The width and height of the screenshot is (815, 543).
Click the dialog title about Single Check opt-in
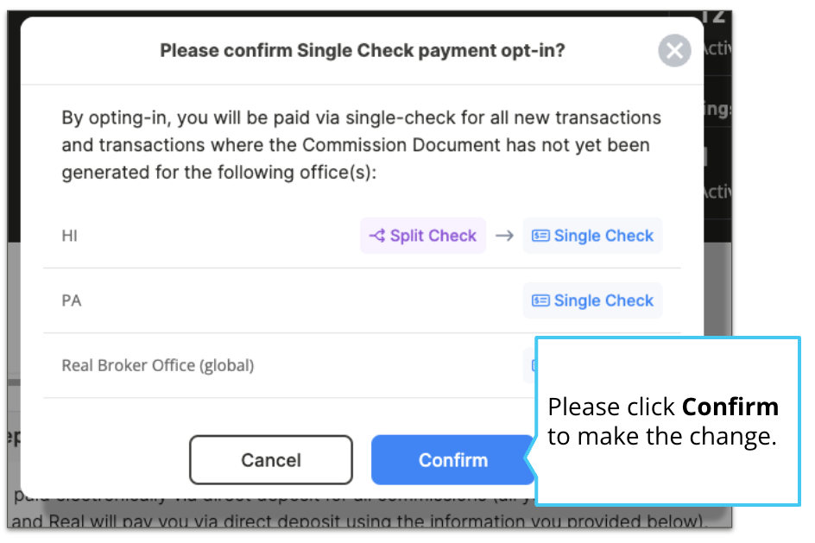363,50
